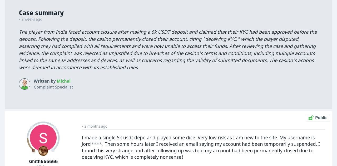
Task: Click the Complaint Specialist role text
Action: pyautogui.click(x=53, y=87)
